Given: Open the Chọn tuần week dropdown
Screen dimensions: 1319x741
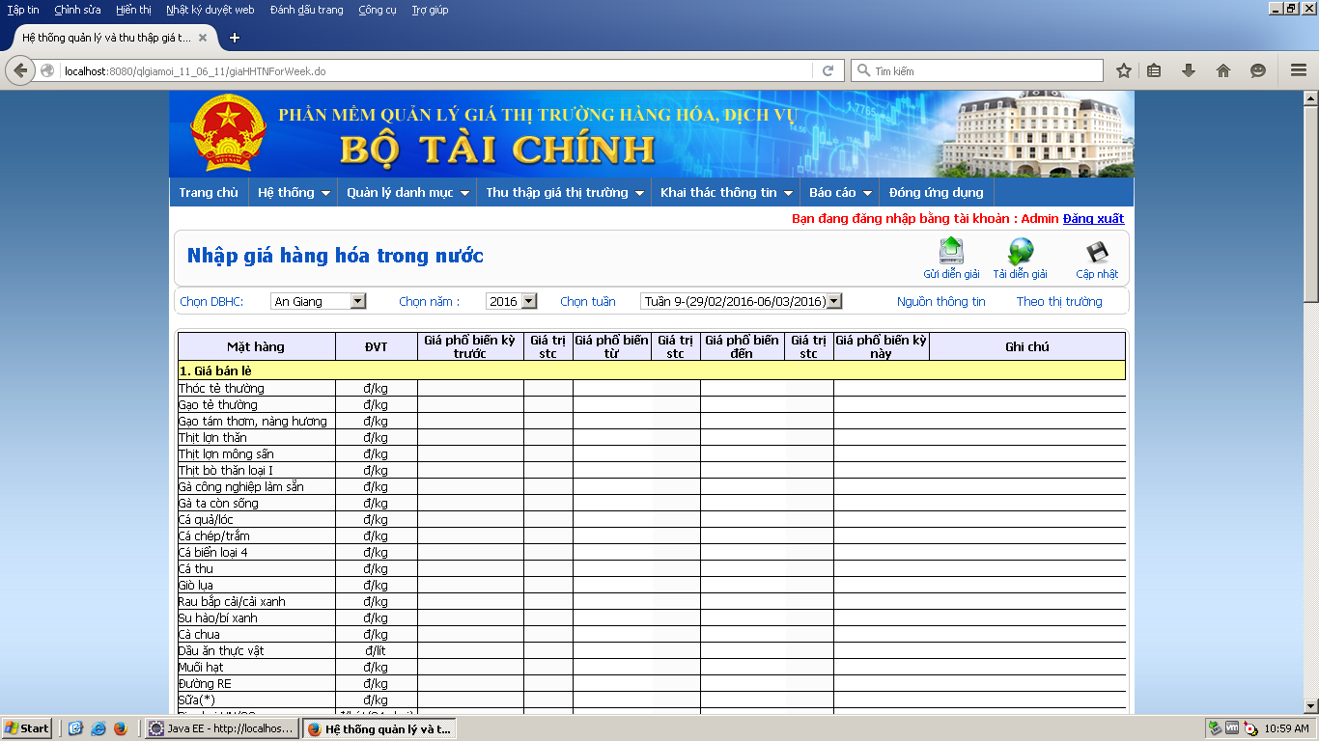Looking at the screenshot, I should tap(741, 301).
